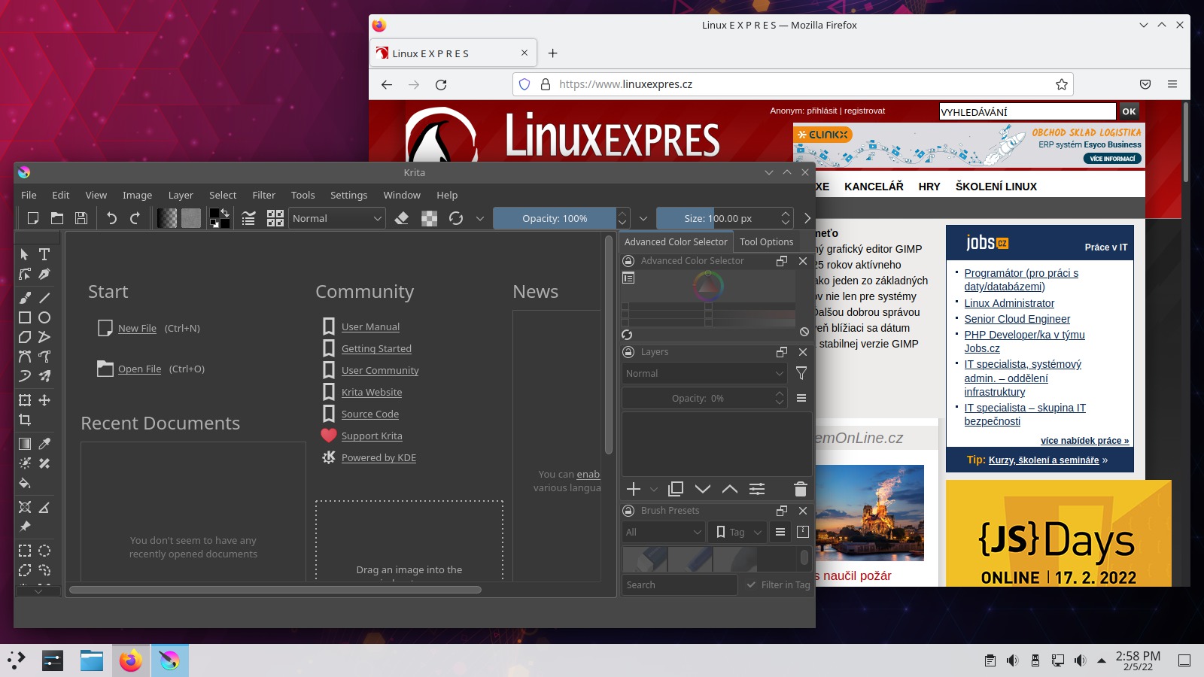Image resolution: width=1204 pixels, height=677 pixels.
Task: Activate the Measure angle tool
Action: (44, 508)
